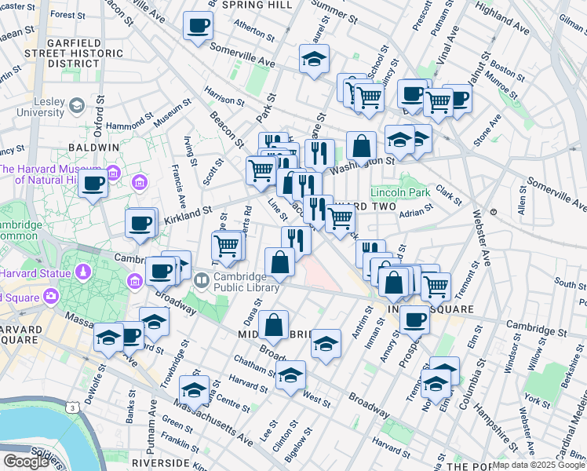Open the coffee cup marker near Spring Hill
The image size is (587, 471).
198,27
